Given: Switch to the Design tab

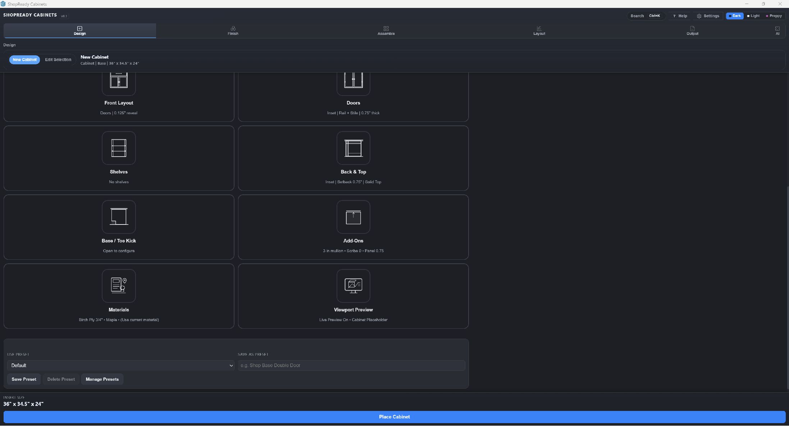Looking at the screenshot, I should click(80, 31).
